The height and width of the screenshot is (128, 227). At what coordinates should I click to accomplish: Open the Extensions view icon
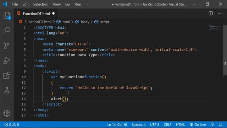coord(7,75)
